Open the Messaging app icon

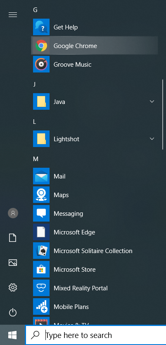(41, 213)
